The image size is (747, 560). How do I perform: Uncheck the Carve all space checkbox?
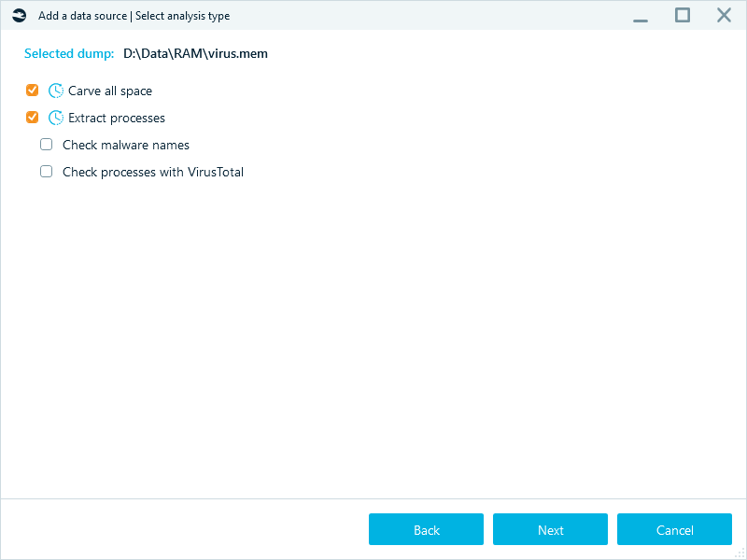[32, 90]
